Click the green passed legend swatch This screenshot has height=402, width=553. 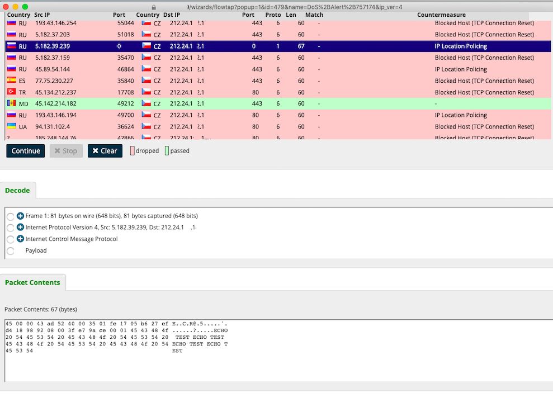coord(167,151)
